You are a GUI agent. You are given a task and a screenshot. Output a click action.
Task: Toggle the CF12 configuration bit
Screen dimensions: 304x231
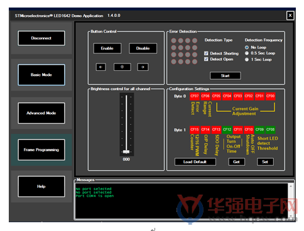coord(227,129)
